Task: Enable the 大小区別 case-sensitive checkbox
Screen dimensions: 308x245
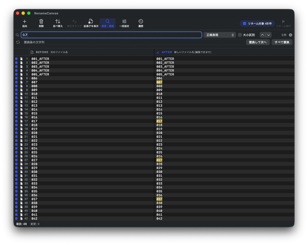Action: (240, 35)
